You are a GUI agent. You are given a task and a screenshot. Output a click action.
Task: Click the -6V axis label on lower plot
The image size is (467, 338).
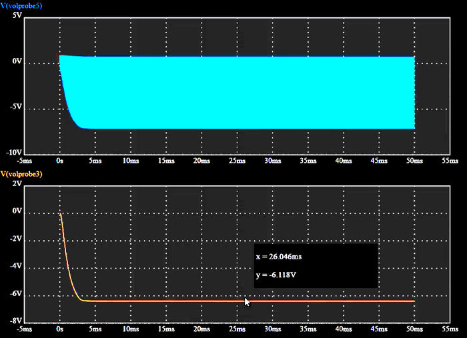16,294
